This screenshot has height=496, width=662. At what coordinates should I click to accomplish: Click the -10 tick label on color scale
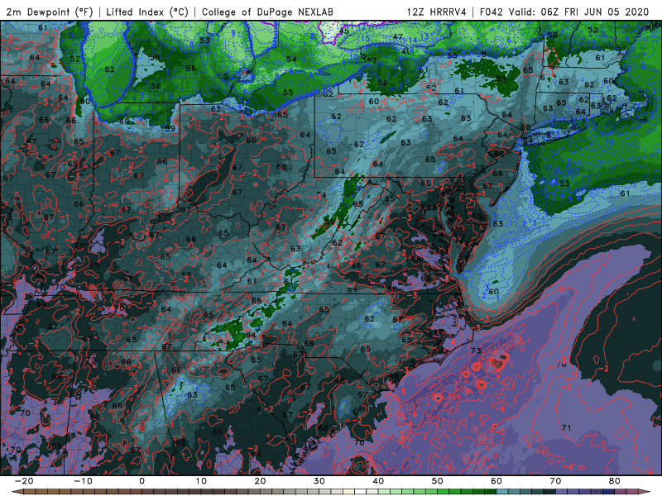click(83, 481)
